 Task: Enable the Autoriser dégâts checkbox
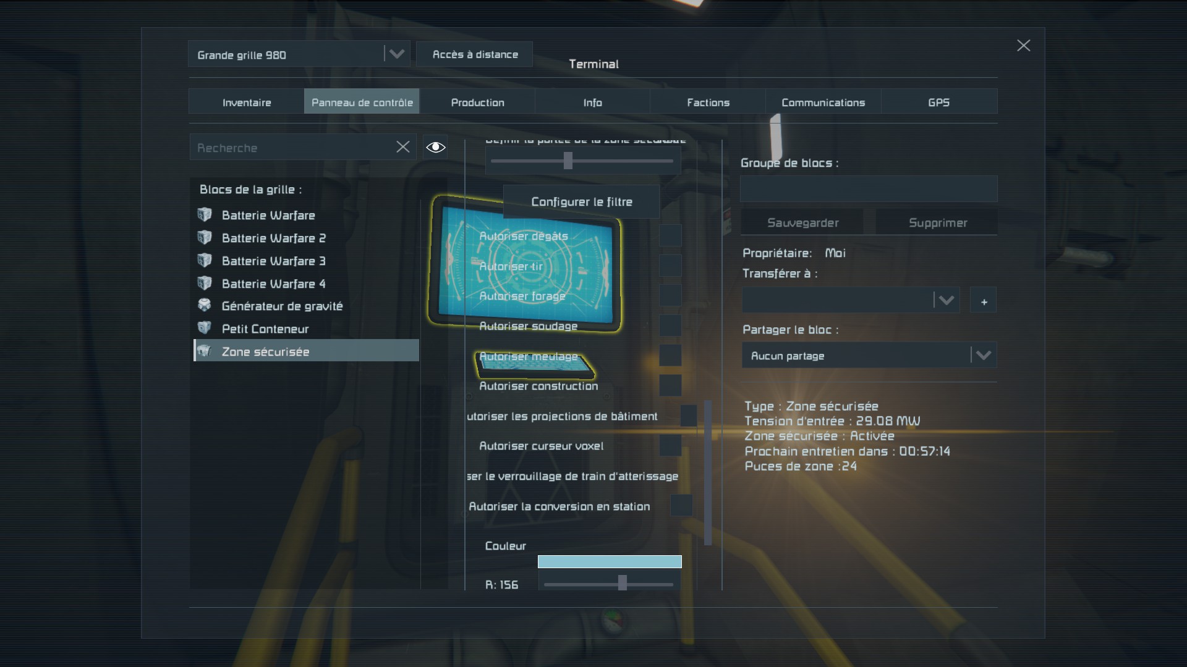coord(670,235)
